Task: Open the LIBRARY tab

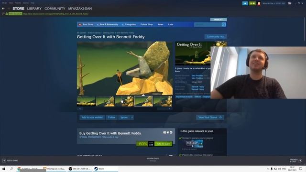Action: pyautogui.click(x=34, y=9)
